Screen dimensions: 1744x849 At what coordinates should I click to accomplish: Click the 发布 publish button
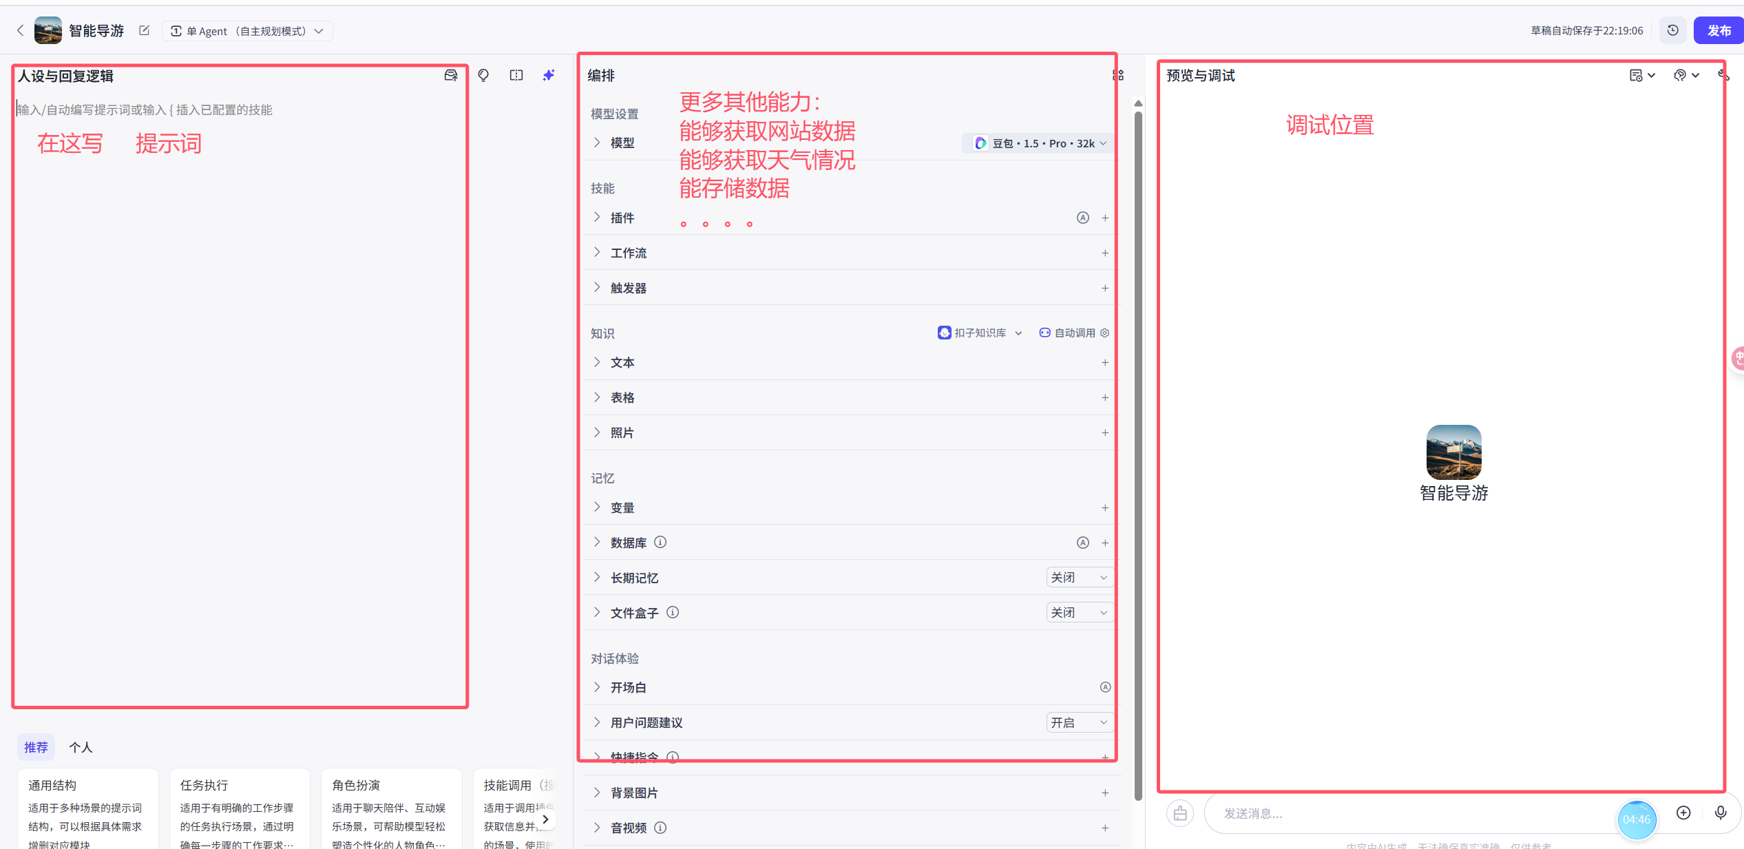[x=1719, y=30]
